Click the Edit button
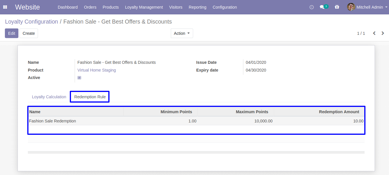Screen dimensions: 389x175 pos(11,33)
